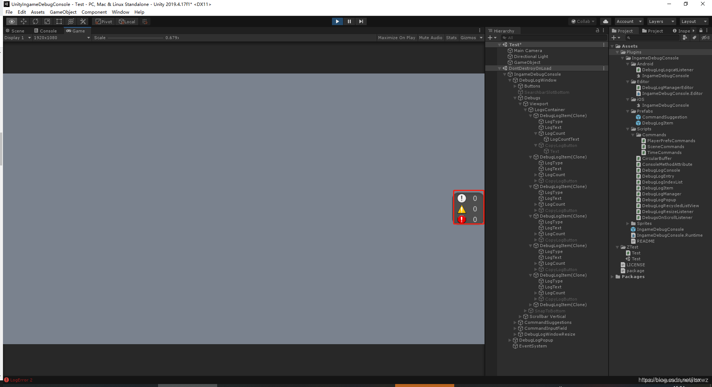Open the Collab button
Screen dimensions: 712x387
click(583, 21)
